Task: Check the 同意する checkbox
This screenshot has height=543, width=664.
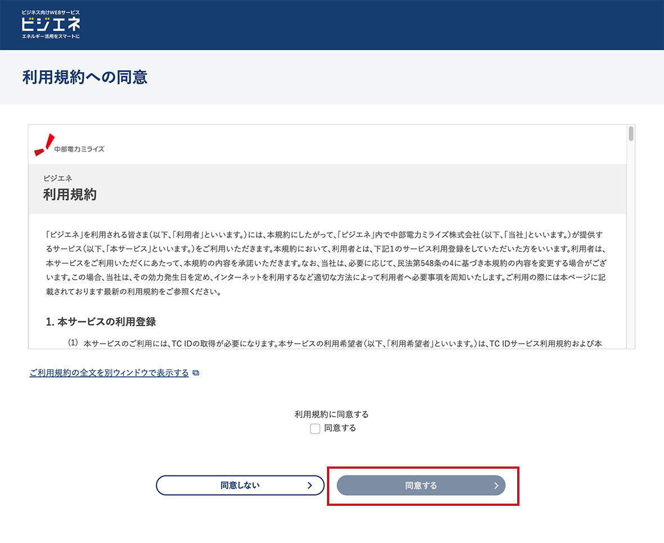Action: (315, 429)
